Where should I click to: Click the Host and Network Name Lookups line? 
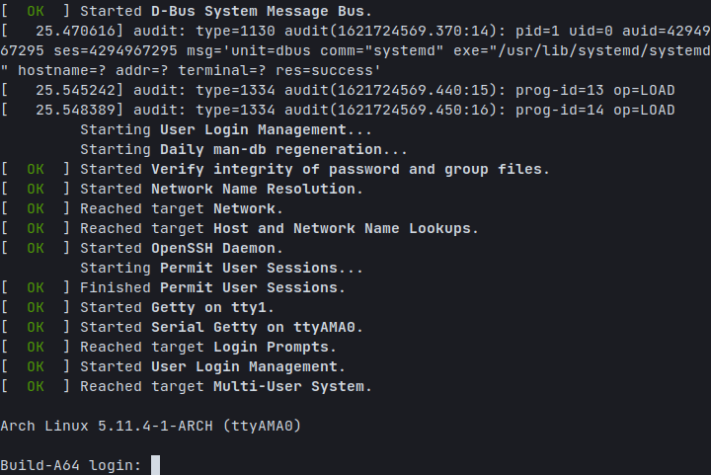tap(239, 228)
